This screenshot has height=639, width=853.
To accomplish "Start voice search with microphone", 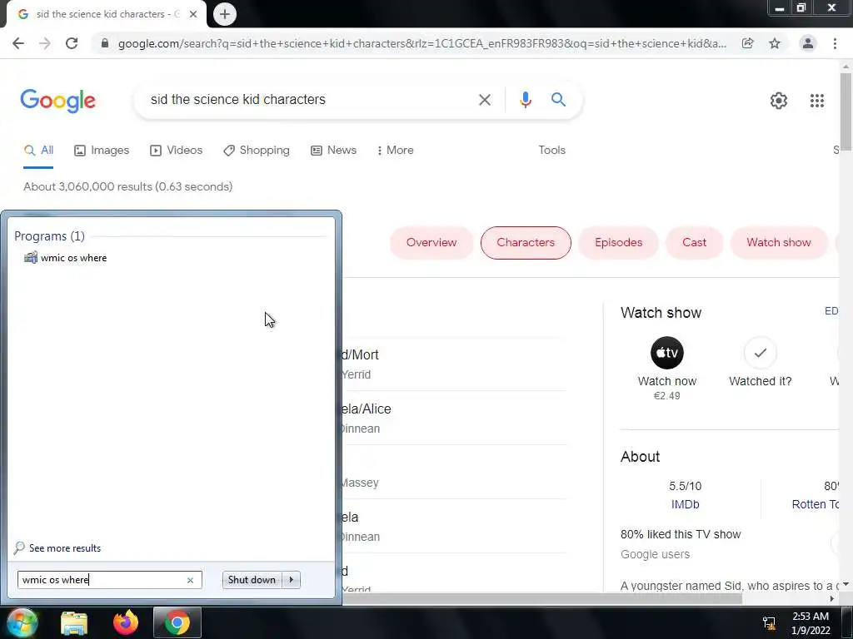I will point(525,100).
